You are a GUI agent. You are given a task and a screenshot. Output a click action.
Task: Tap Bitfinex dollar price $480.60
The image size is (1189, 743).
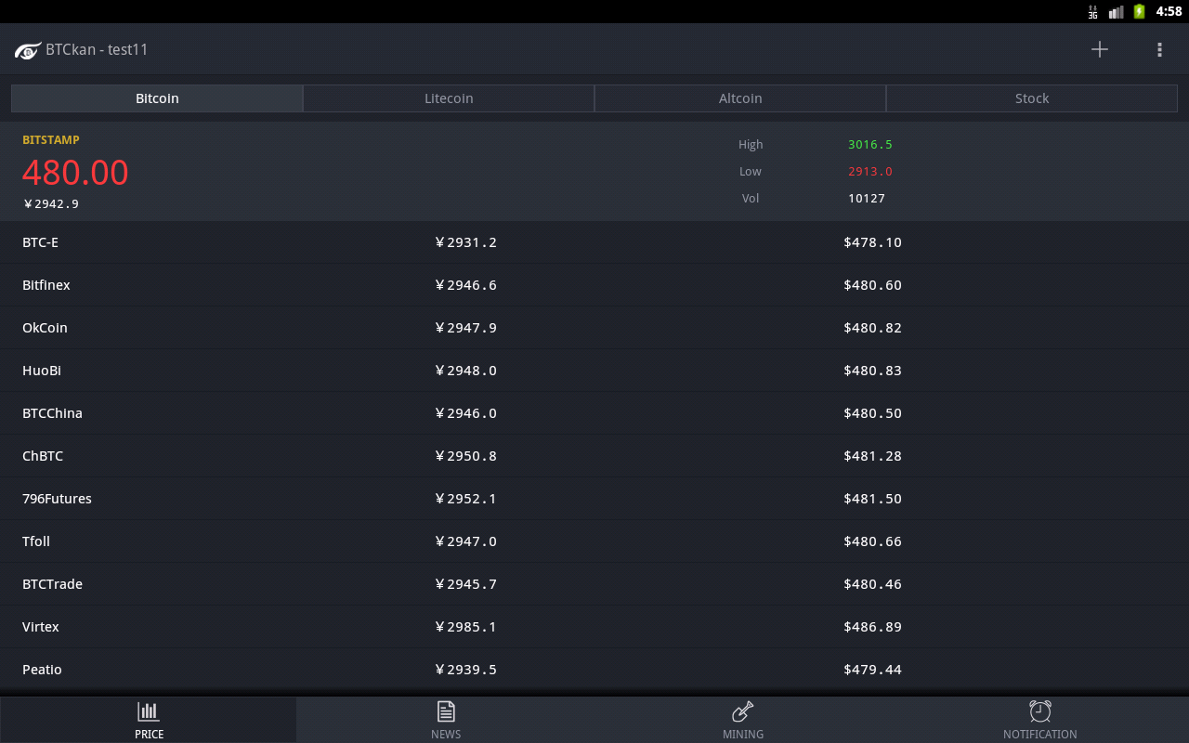click(873, 285)
